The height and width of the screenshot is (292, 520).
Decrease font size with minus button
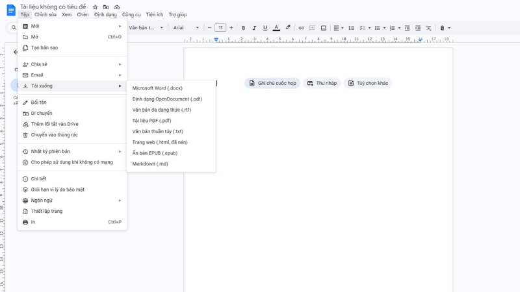tap(209, 28)
